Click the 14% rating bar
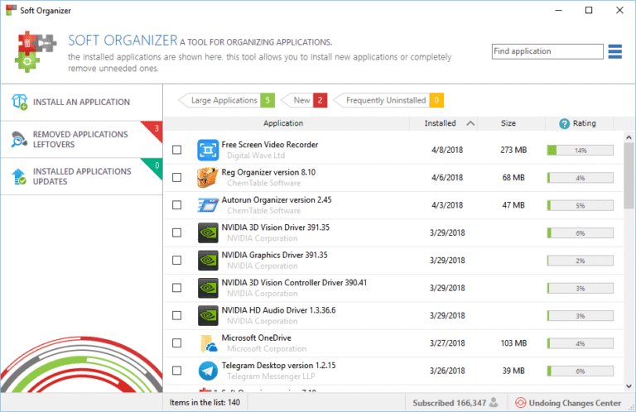This screenshot has height=412, width=636. pyautogui.click(x=580, y=151)
